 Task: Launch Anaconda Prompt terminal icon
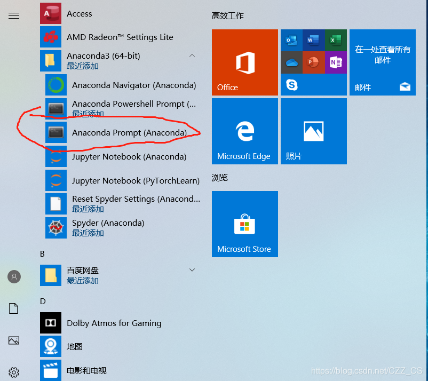(56, 132)
